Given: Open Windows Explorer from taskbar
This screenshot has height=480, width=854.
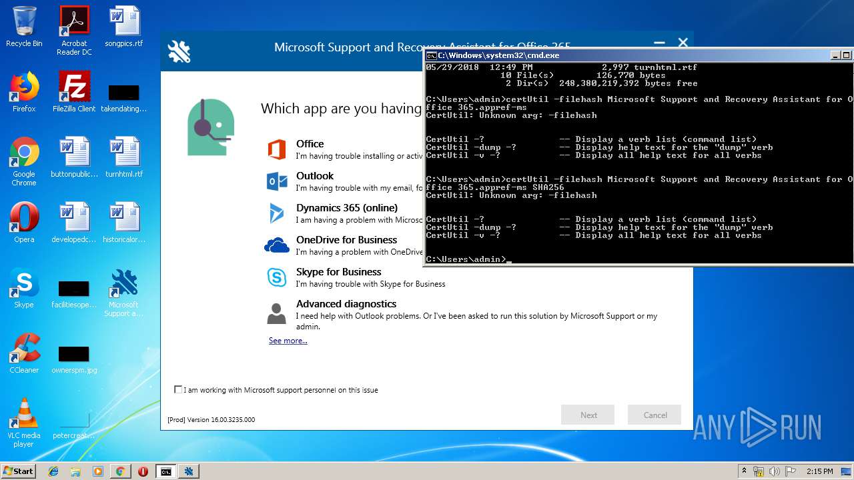Looking at the screenshot, I should tap(75, 471).
